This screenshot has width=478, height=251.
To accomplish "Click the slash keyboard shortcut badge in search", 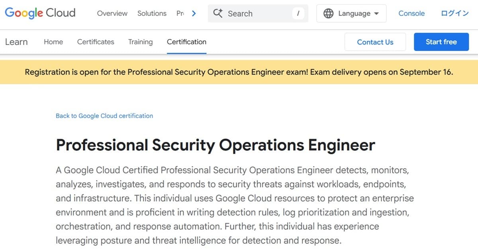I will coord(298,13).
